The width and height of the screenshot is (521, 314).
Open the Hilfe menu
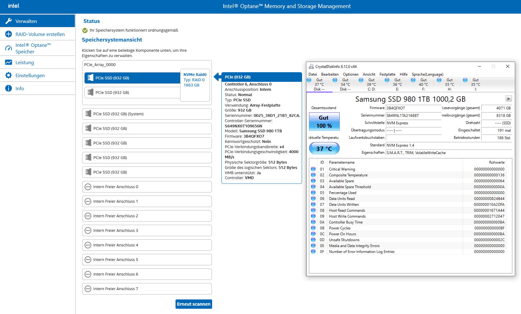[x=404, y=74]
